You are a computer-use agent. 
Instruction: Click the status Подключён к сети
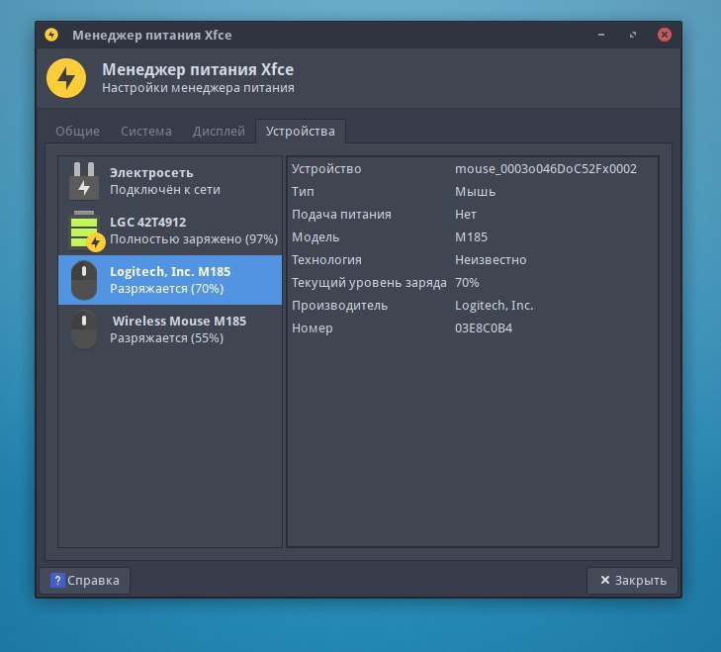click(164, 190)
